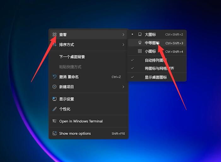Expand the 排序方式 submenu chevron
Screen dimensions: 221x162
pos(123,45)
